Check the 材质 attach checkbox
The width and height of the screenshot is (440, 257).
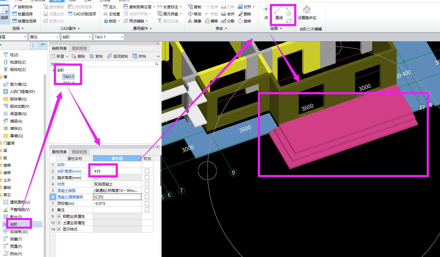[147, 184]
